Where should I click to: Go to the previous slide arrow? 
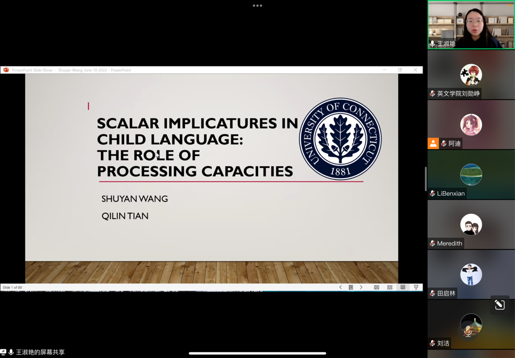[340, 288]
